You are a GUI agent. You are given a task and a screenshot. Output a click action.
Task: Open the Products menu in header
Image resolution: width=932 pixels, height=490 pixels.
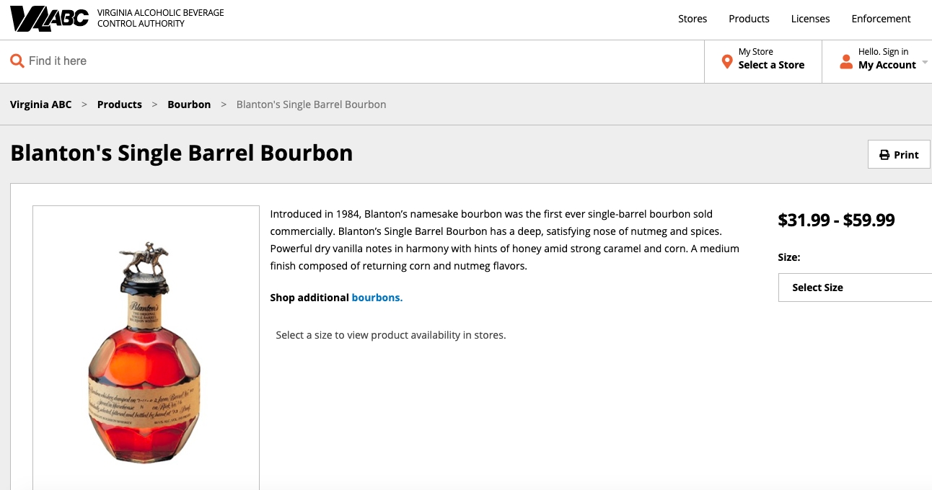tap(749, 19)
